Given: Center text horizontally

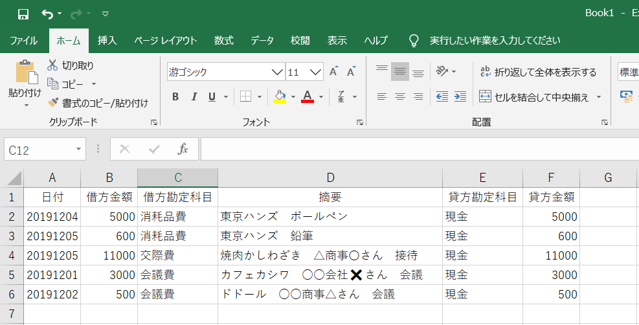Looking at the screenshot, I should (400, 96).
